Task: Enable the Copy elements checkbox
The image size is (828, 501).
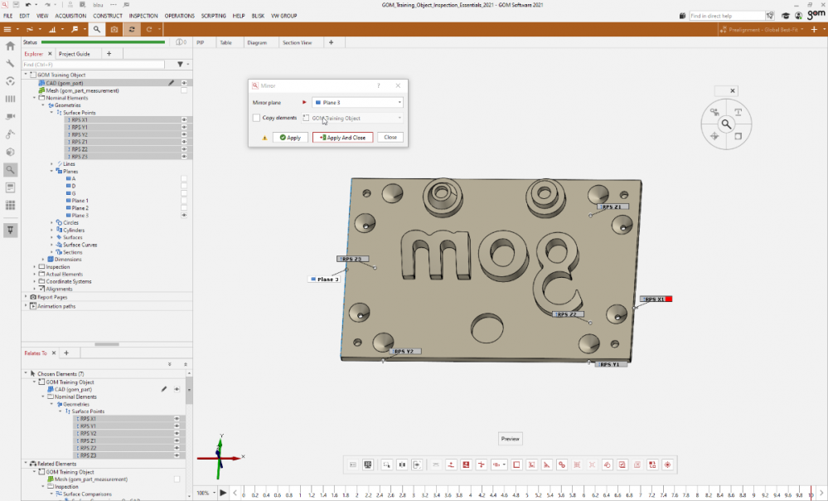Action: 256,118
